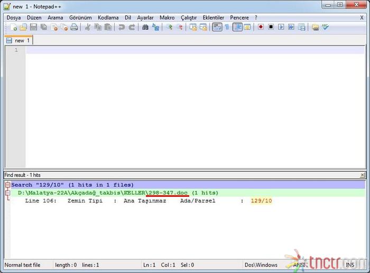Close the Find result panel

pos(362,175)
